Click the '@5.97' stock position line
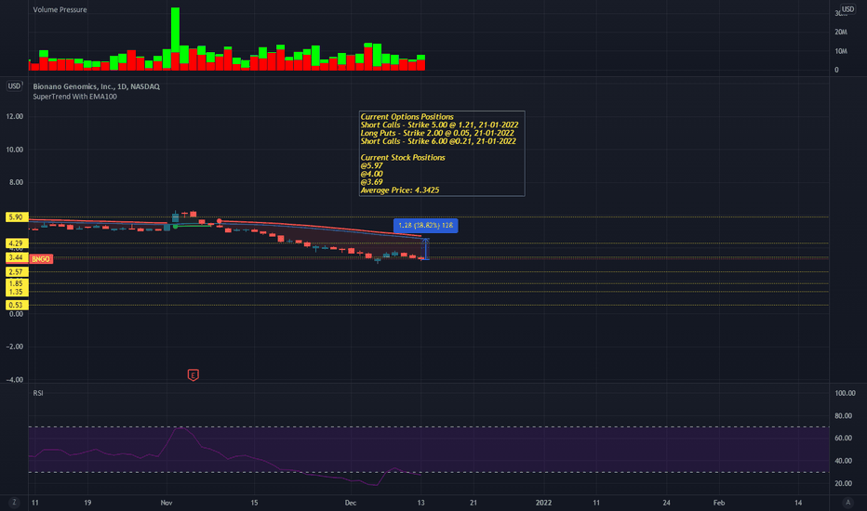 [371, 165]
